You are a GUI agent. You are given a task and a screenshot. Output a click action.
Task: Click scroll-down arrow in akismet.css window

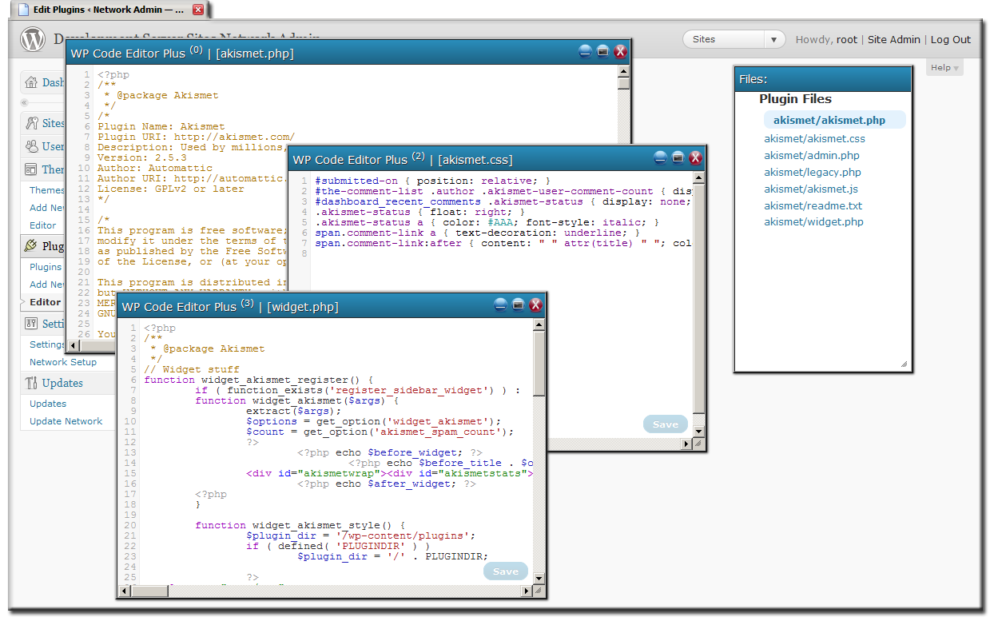699,431
